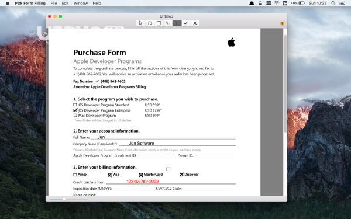Image resolution: width=351 pixels, height=219 pixels.
Task: Open the Apple menu
Action: pos(8,3)
